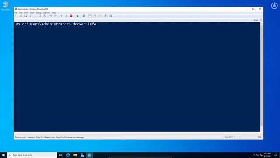Show the Command Add-on pane icon
The width and height of the screenshot is (280, 158).
point(110,16)
